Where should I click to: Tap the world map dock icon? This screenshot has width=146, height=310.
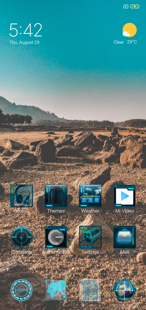point(56,290)
